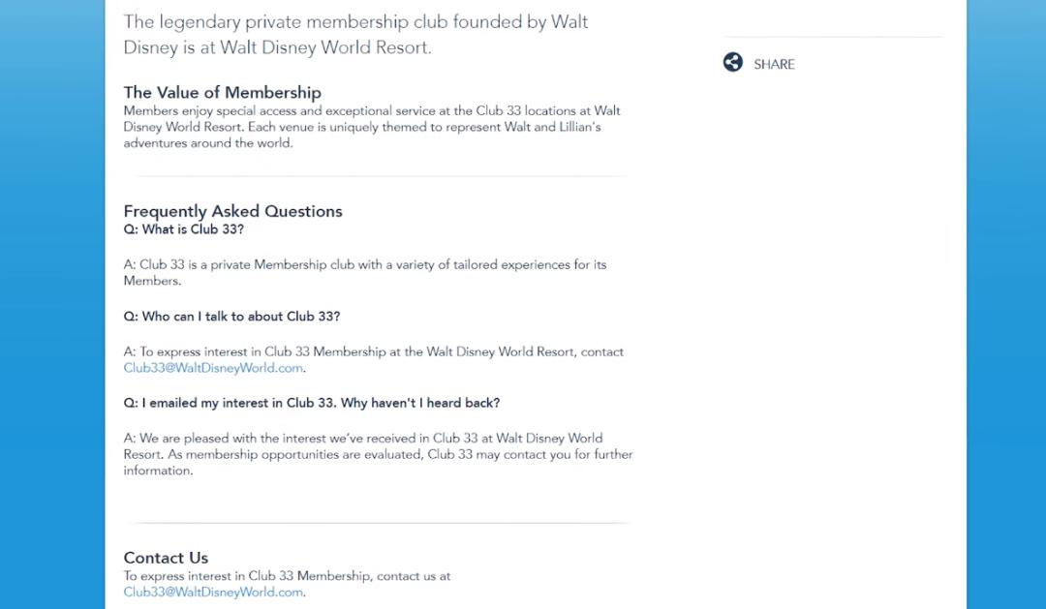The width and height of the screenshot is (1046, 609).
Task: Click the paragraph about Members enjoying special access
Action: [372, 127]
